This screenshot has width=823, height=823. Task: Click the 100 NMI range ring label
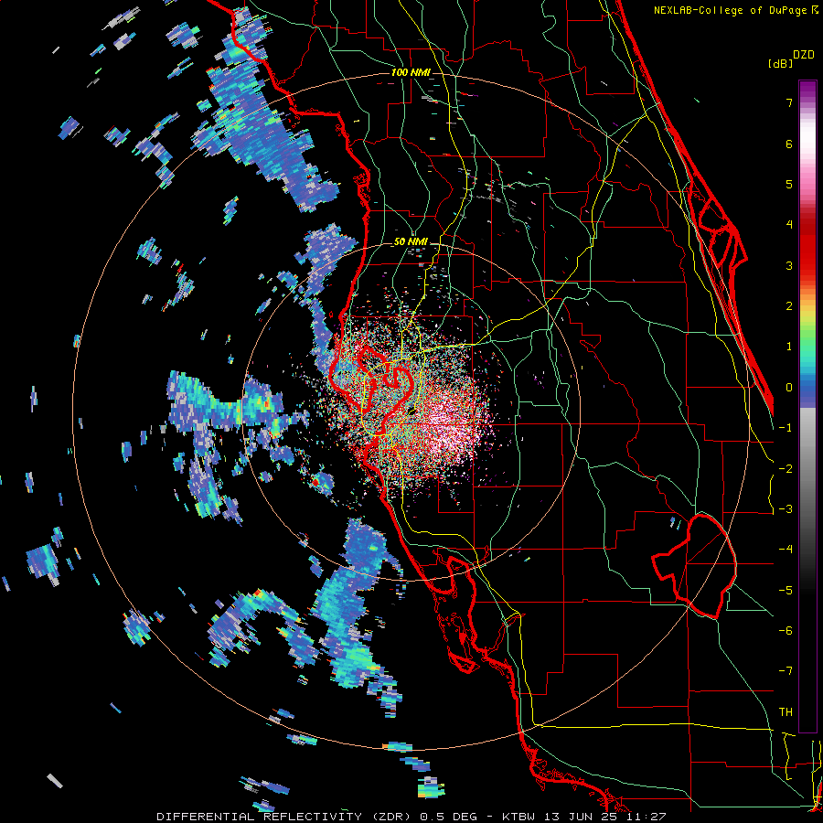coord(411,72)
